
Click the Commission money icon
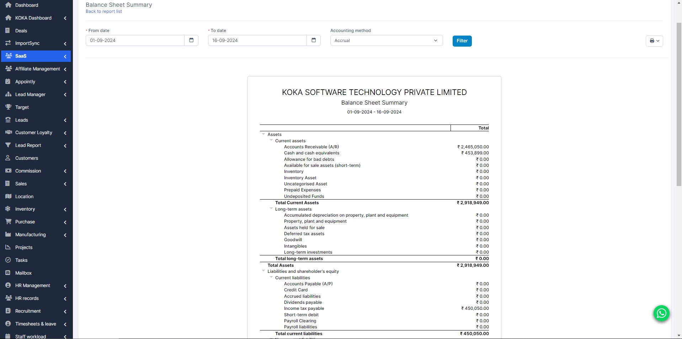[8, 171]
